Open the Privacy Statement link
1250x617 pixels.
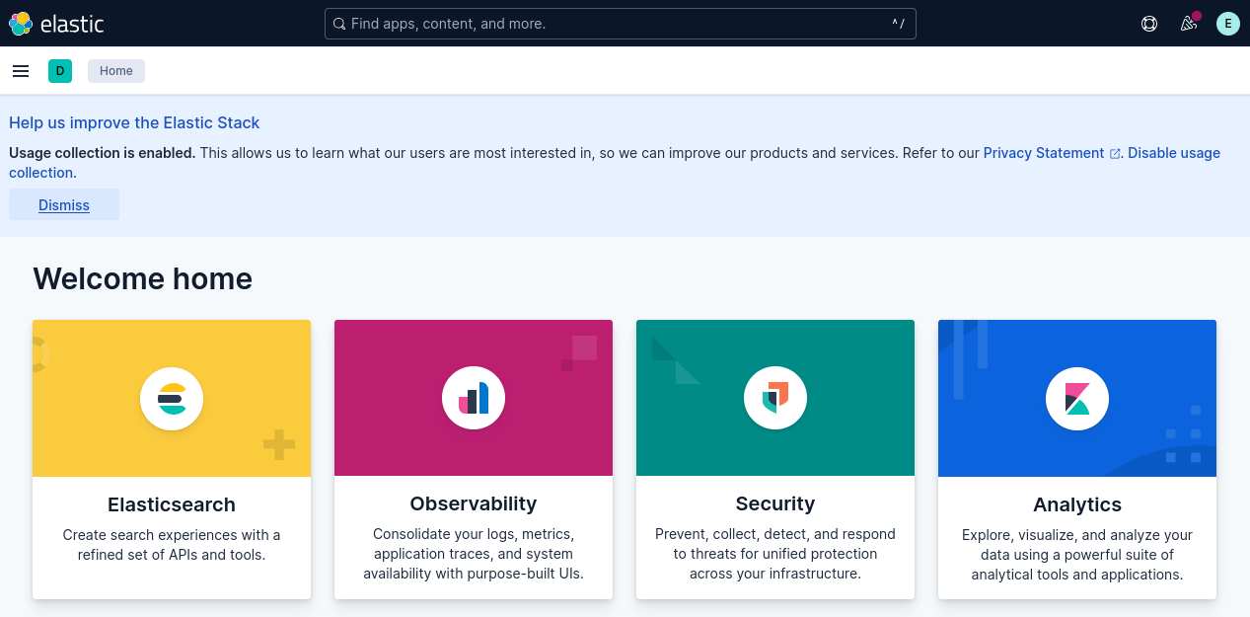pyautogui.click(x=1044, y=153)
